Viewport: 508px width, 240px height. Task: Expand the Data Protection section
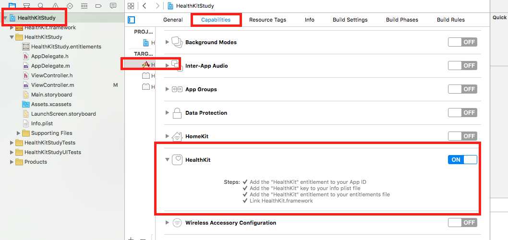(x=167, y=113)
